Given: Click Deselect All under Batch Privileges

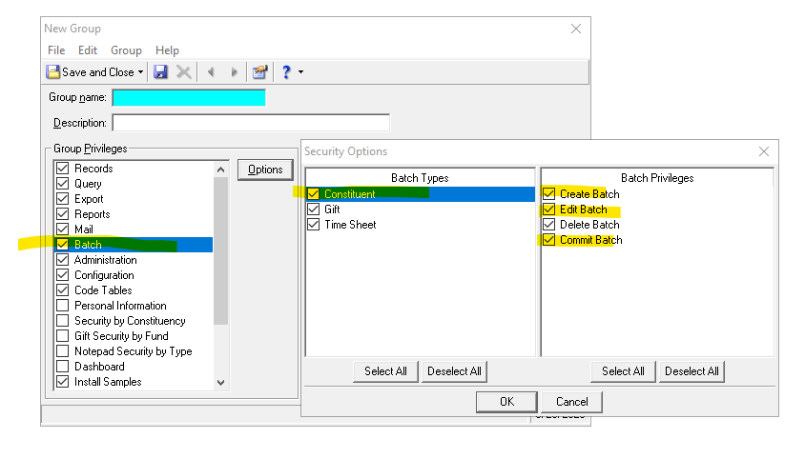Looking at the screenshot, I should pos(691,371).
